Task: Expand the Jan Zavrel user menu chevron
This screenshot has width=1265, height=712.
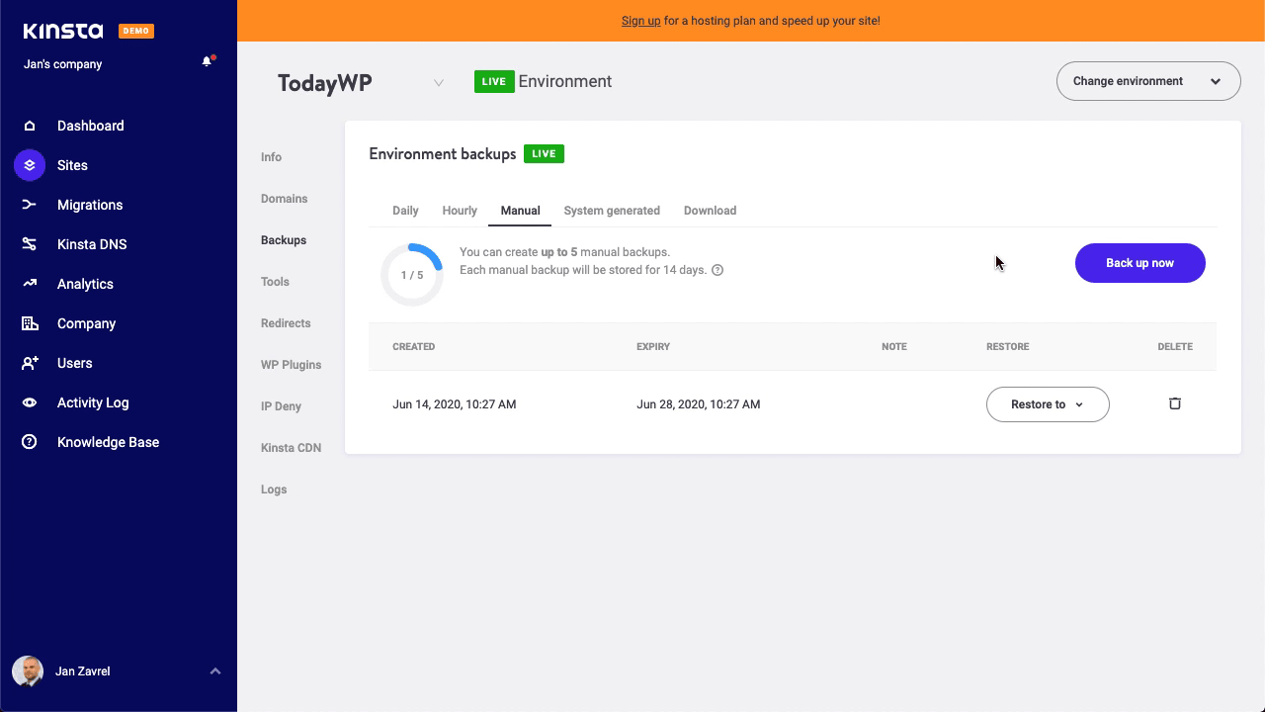Action: [215, 671]
